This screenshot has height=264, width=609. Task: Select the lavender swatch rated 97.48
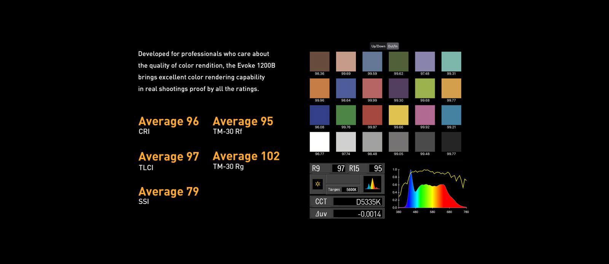click(x=425, y=62)
